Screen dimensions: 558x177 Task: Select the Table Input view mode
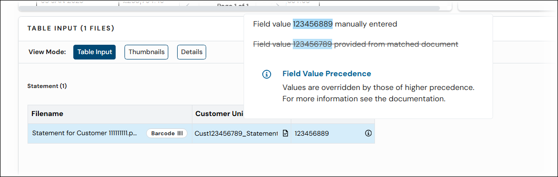click(94, 52)
